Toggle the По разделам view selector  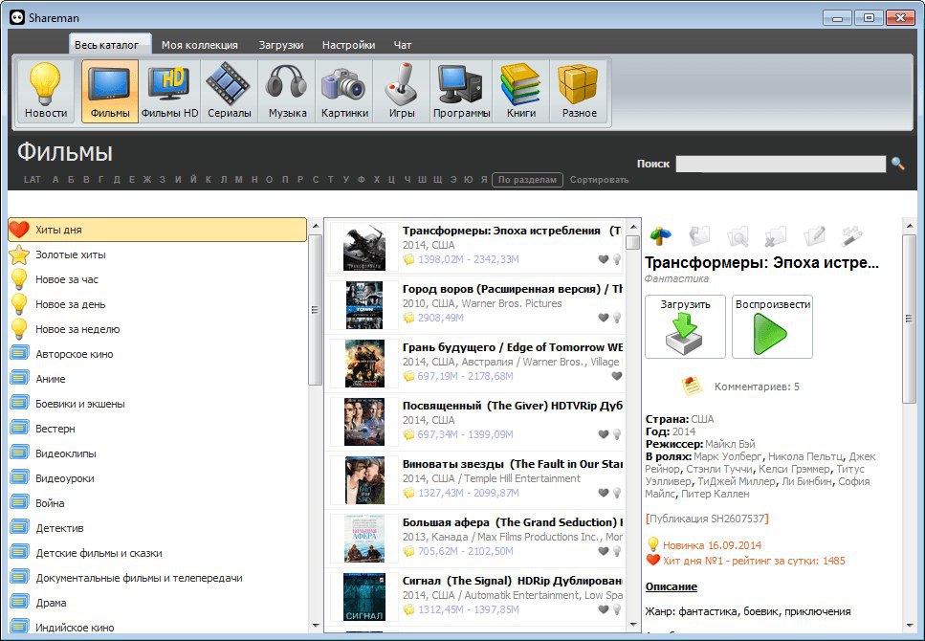[x=527, y=180]
